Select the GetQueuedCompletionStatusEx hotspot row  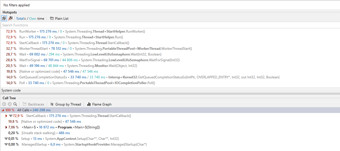tap(170, 77)
